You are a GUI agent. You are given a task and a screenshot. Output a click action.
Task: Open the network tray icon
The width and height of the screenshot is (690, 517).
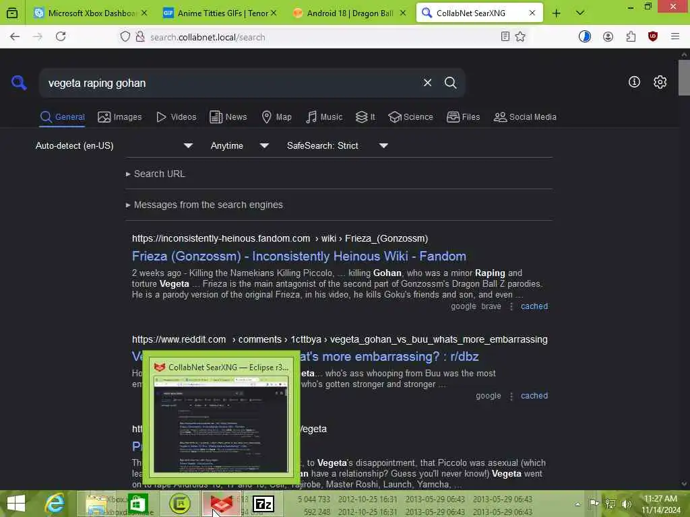pyautogui.click(x=610, y=504)
